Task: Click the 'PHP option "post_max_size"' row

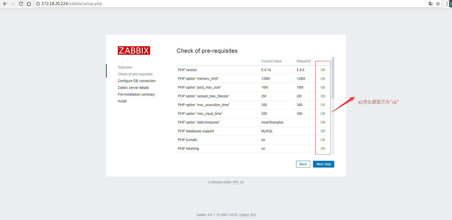Action: tap(254, 87)
